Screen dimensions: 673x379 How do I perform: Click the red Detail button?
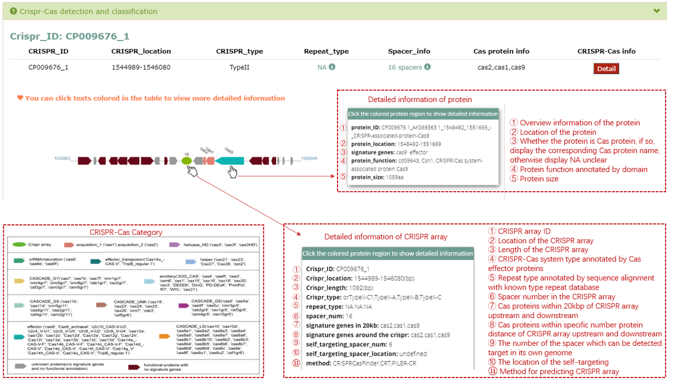[606, 68]
